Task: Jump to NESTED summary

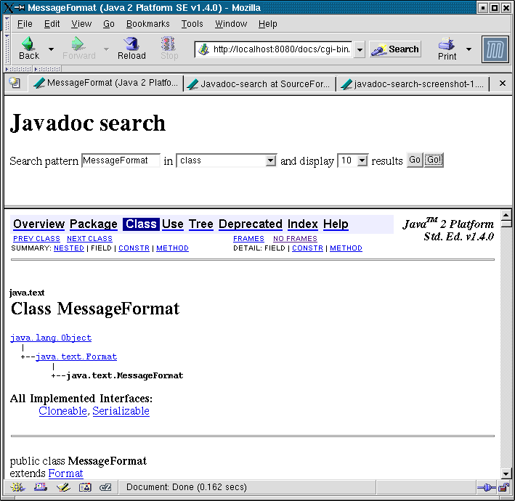Action: (x=69, y=248)
